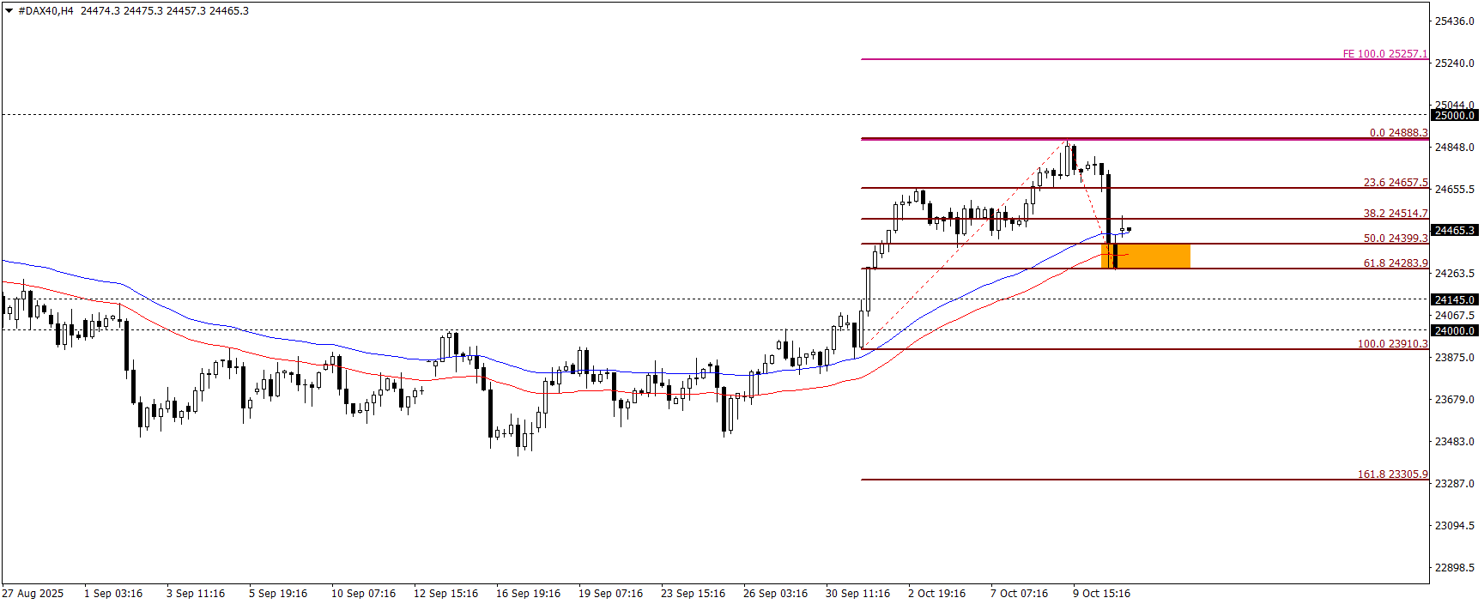This screenshot has height=604, width=1484.
Task: Click the 61.8 24283.9 retracement label
Action: (1396, 263)
